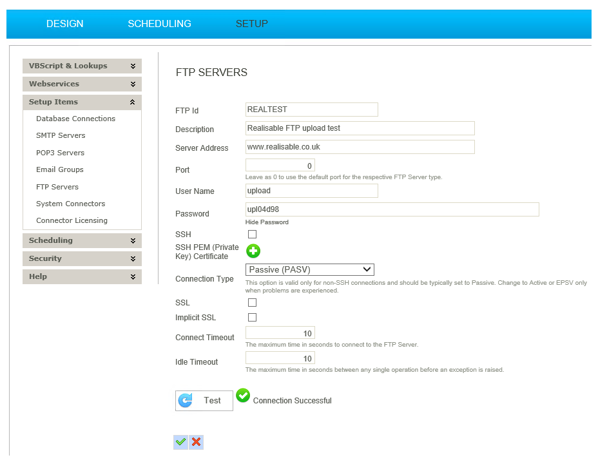Image resolution: width=598 pixels, height=462 pixels.
Task: Add an SSH PEM private key certificate
Action: [253, 251]
